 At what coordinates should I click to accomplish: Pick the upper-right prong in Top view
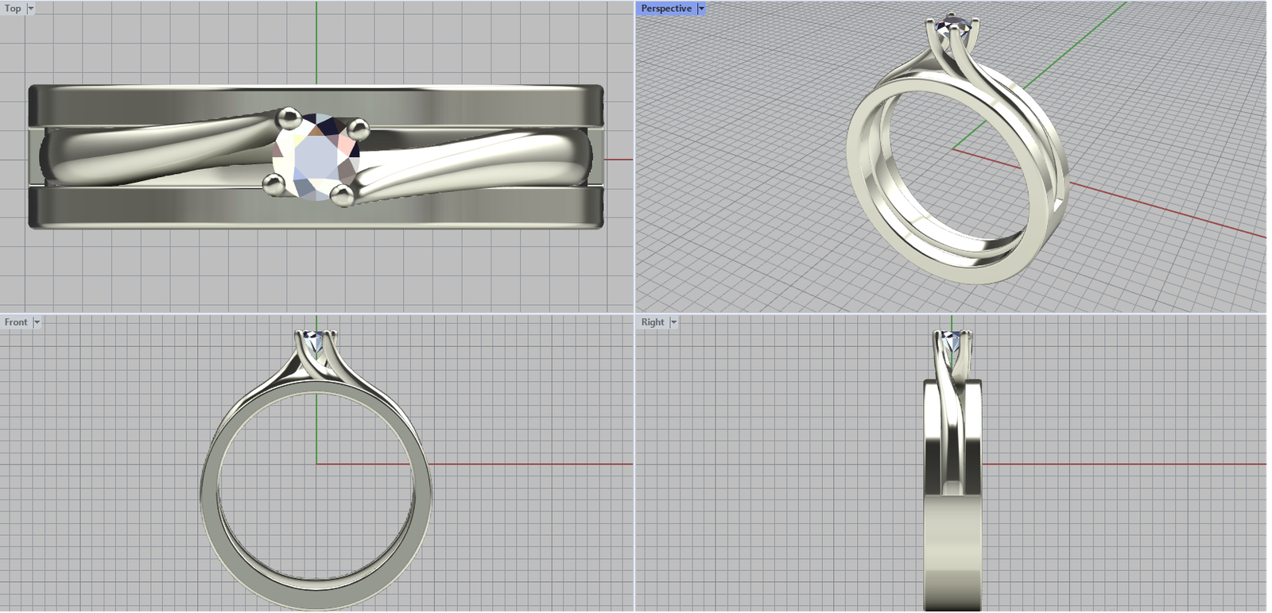(x=358, y=127)
